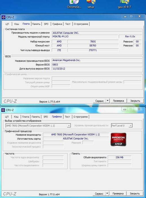
Task: Open Тест tab in lower CPU-Z window
Action: (x=67, y=117)
